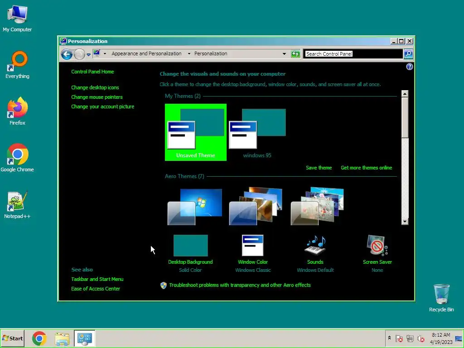Click the Personalization title bar icon

click(x=63, y=41)
